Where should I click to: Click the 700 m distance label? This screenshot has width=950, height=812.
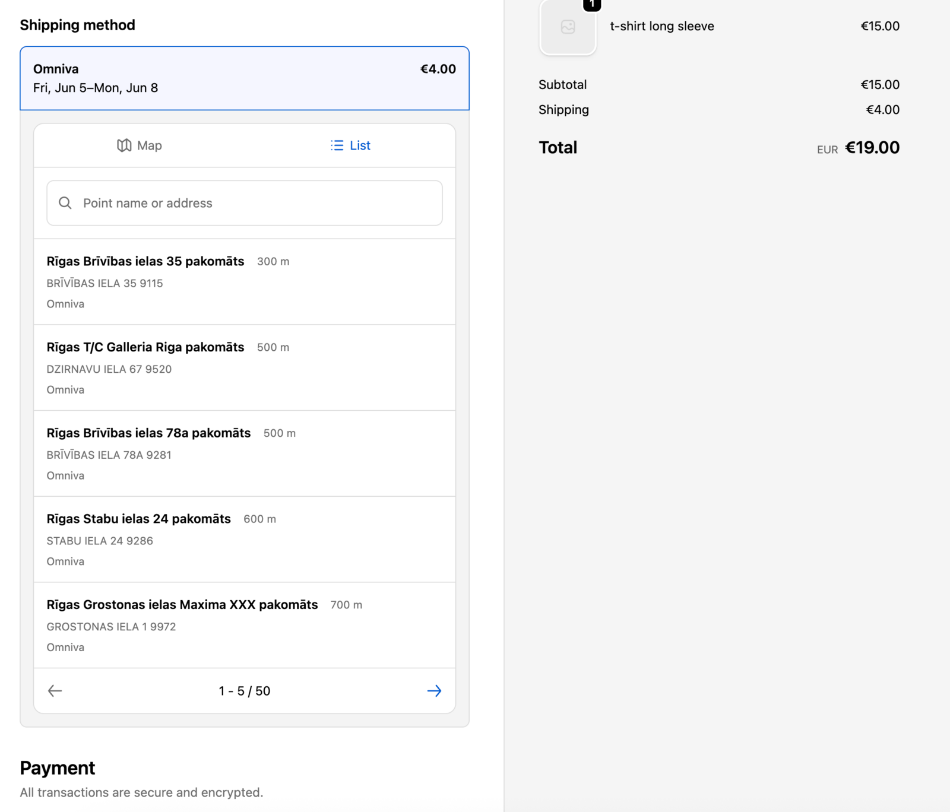point(346,605)
